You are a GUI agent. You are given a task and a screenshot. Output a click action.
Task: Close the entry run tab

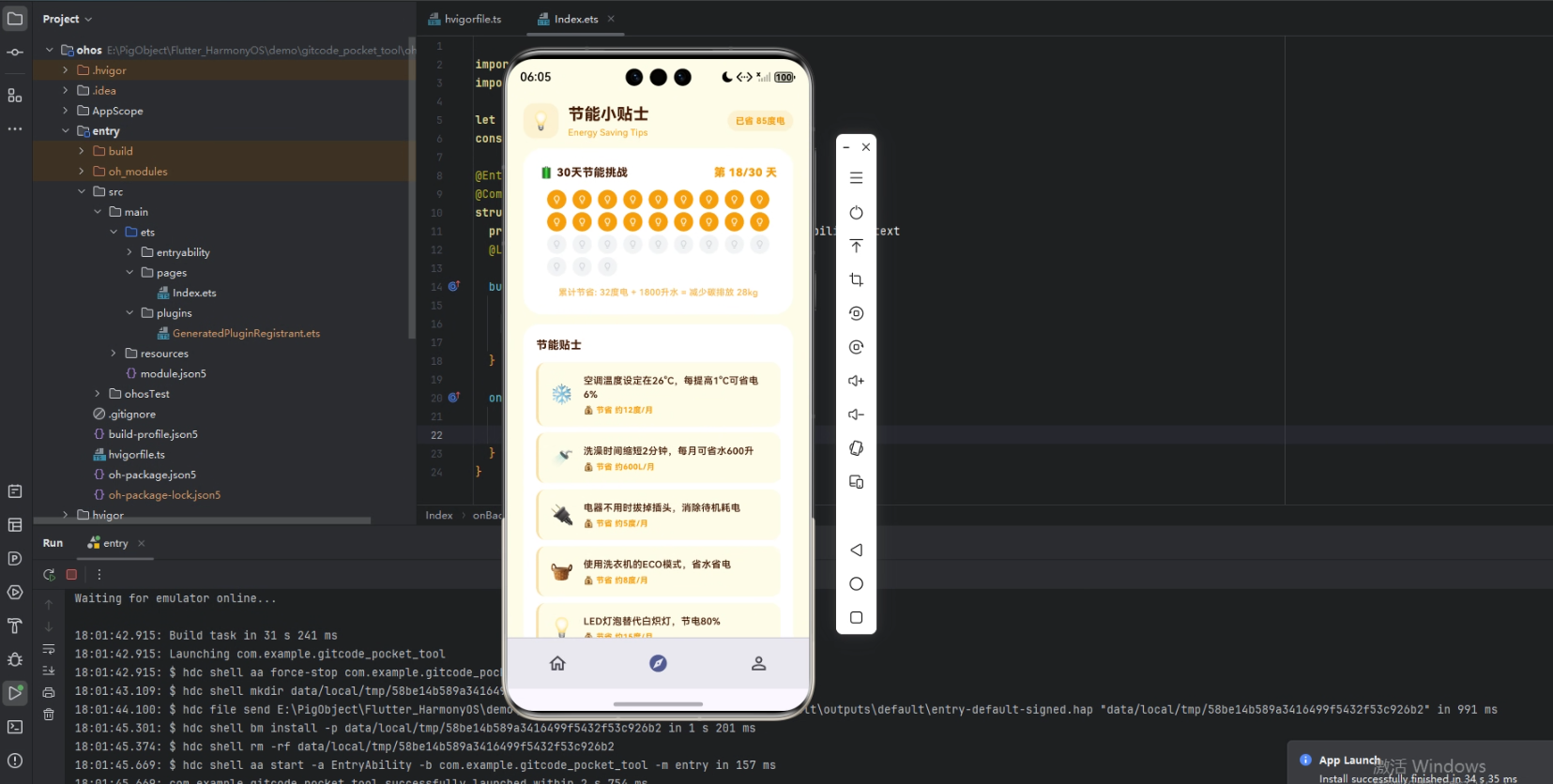pos(142,543)
